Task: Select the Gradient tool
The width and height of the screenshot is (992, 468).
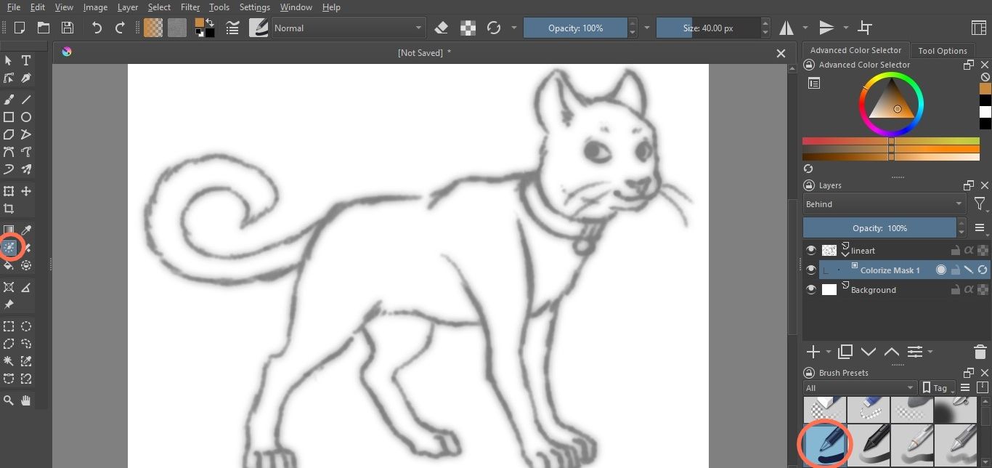Action: pyautogui.click(x=9, y=230)
